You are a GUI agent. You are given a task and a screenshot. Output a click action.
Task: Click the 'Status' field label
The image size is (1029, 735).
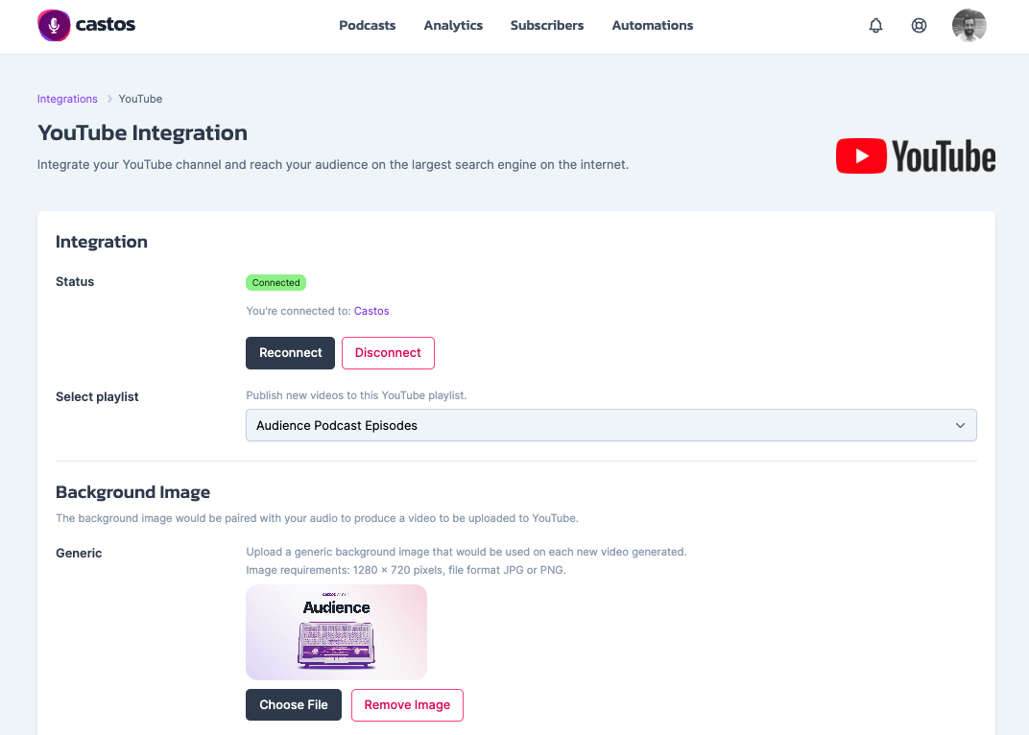75,281
